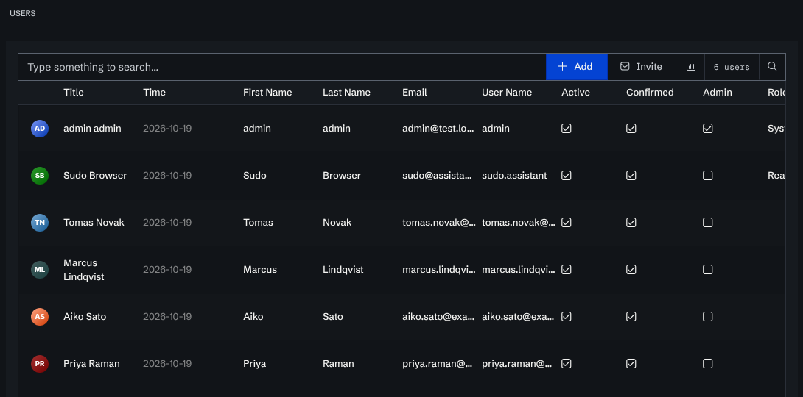The width and height of the screenshot is (803, 397).
Task: Click the Active column header
Action: pyautogui.click(x=575, y=93)
